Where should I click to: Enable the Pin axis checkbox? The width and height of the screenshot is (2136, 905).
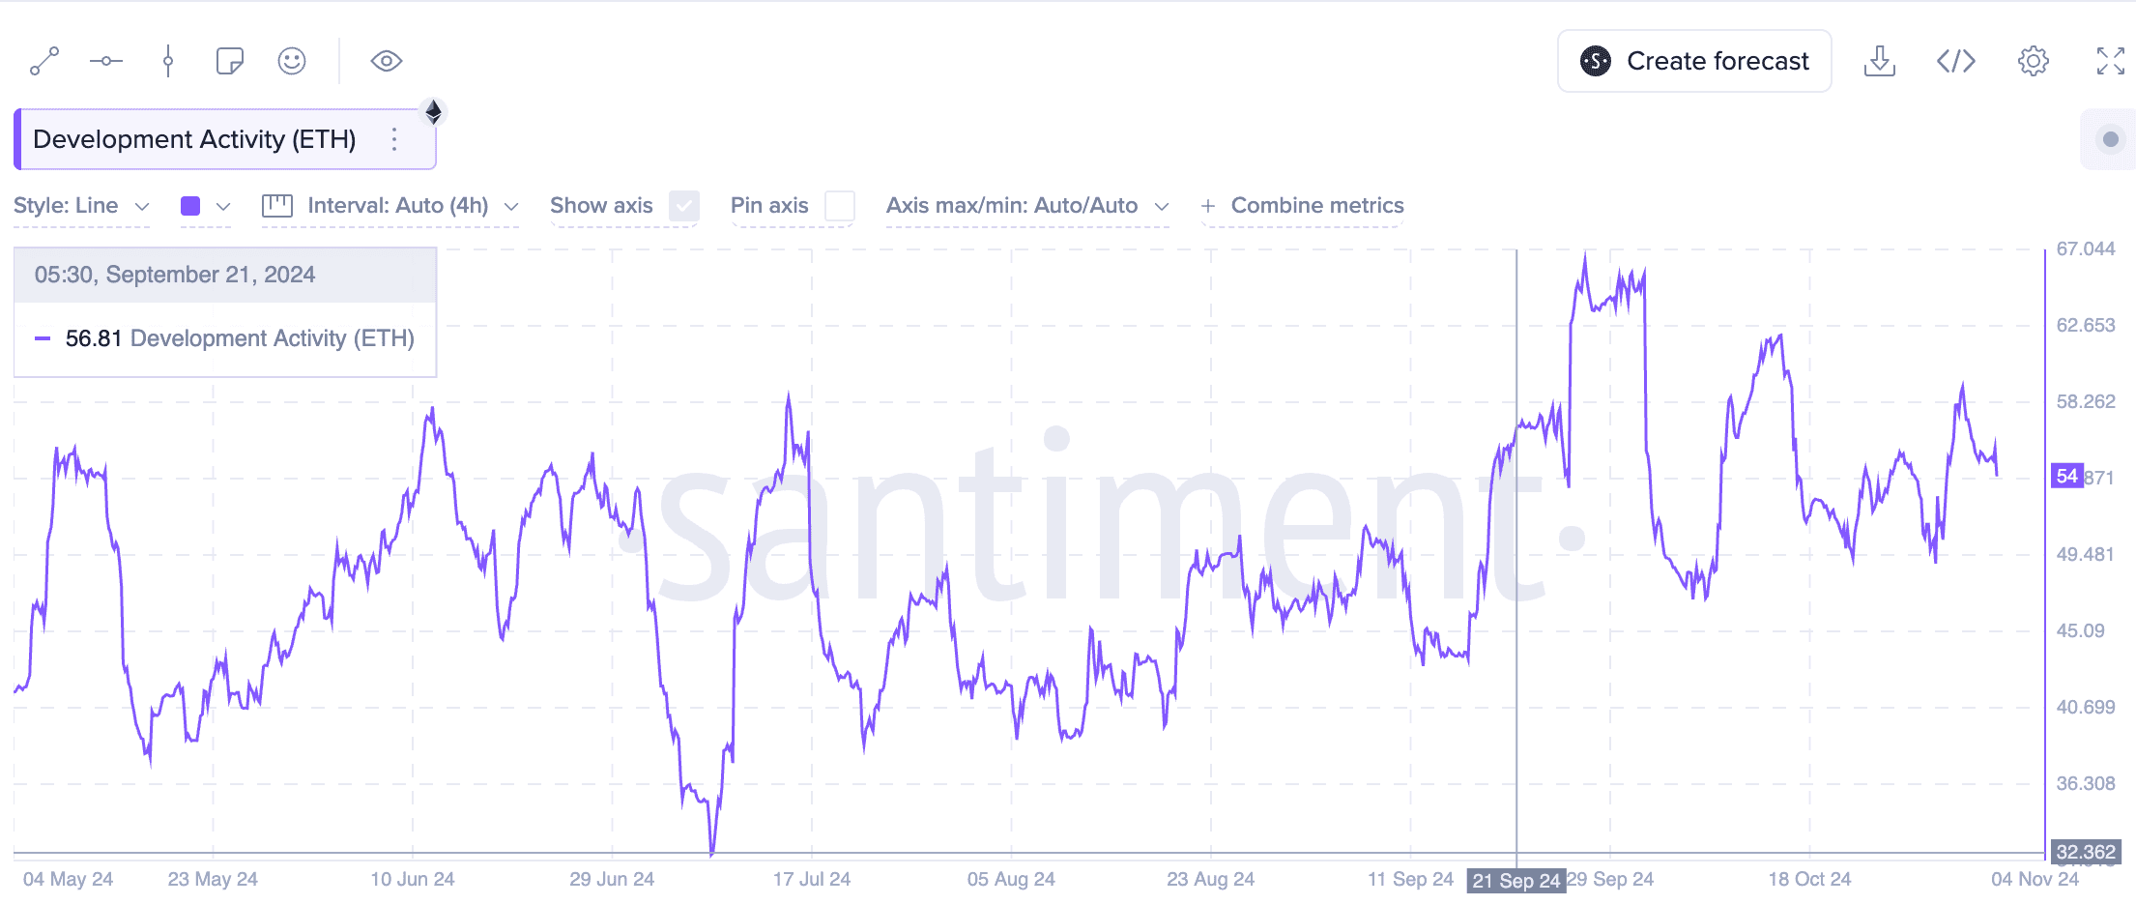[x=840, y=206]
